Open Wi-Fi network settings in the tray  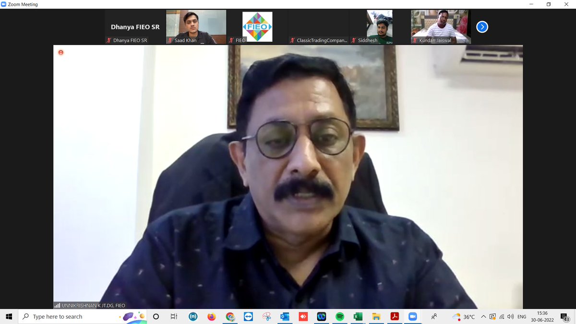pyautogui.click(x=502, y=317)
